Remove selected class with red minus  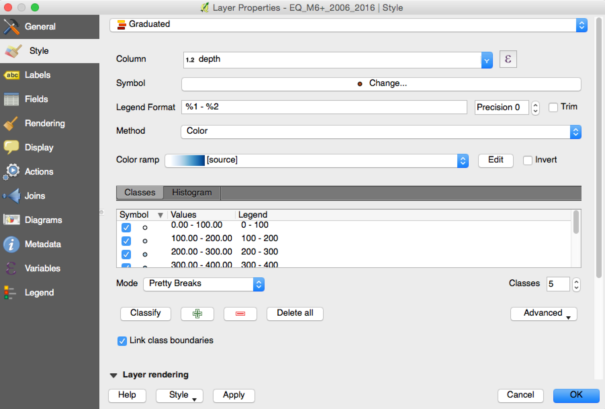pos(240,314)
